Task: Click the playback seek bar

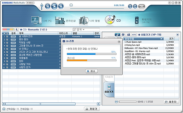Action: coord(97,9)
